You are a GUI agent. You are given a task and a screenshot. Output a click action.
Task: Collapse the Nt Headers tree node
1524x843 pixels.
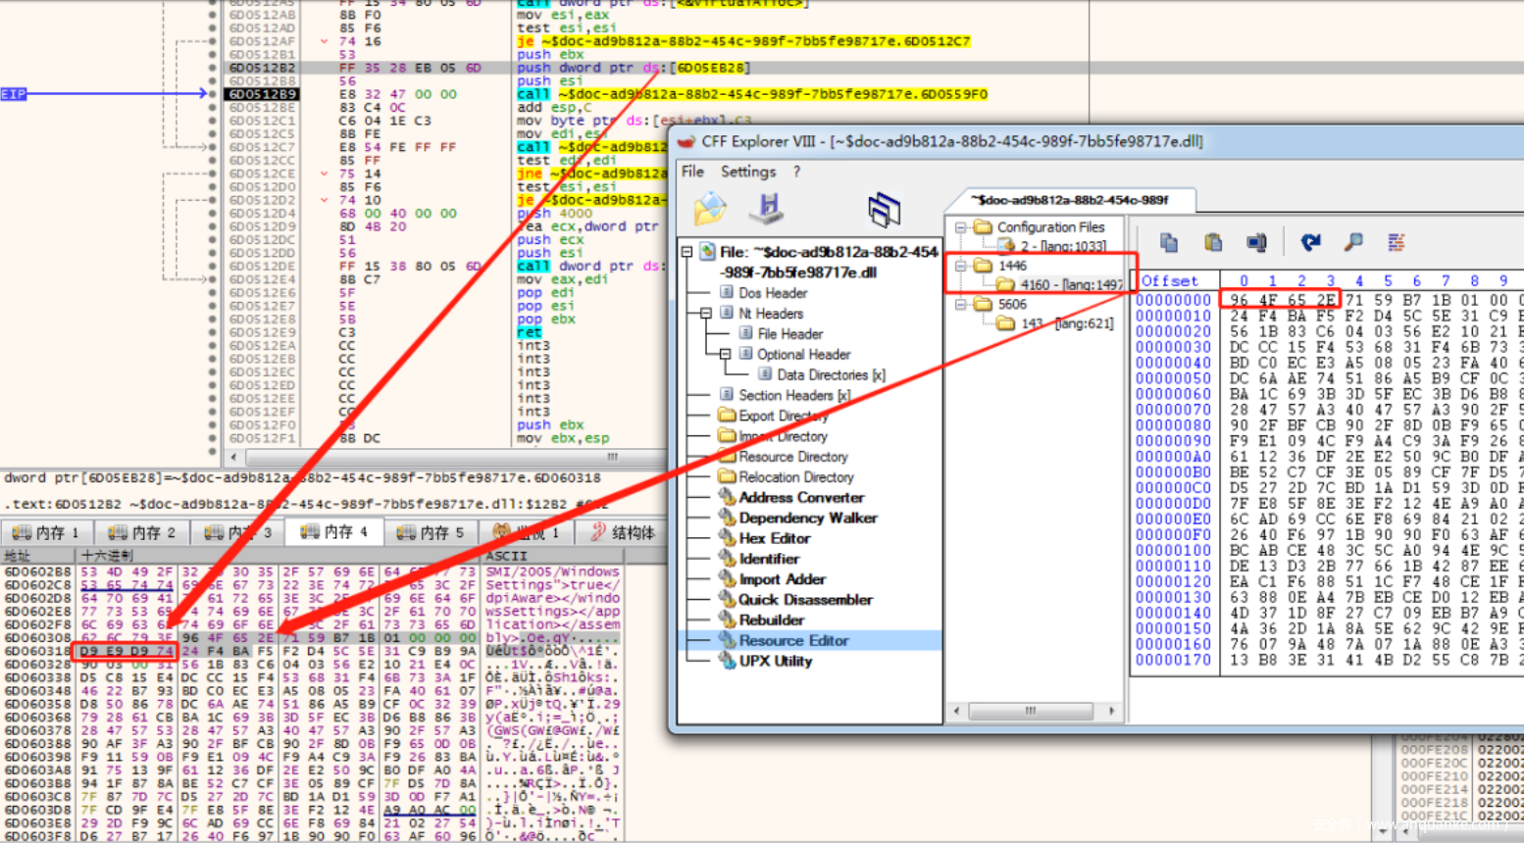(705, 314)
